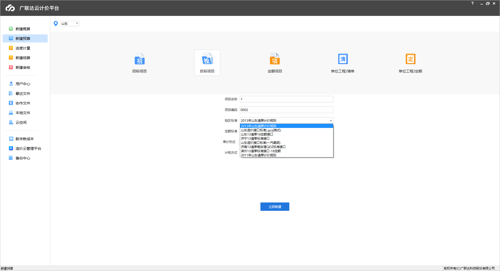Click the 项目编码 field containing 0002
500x271 pixels.
[286, 110]
